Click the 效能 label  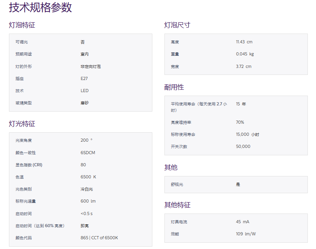[x=175, y=234]
